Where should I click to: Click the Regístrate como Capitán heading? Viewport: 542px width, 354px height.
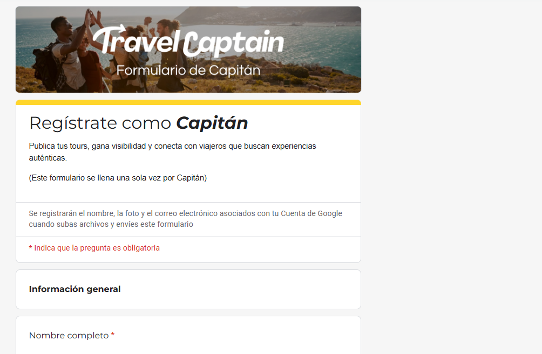pos(139,123)
